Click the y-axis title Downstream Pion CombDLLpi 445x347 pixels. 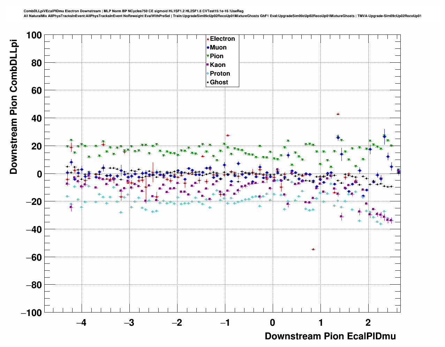click(14, 106)
